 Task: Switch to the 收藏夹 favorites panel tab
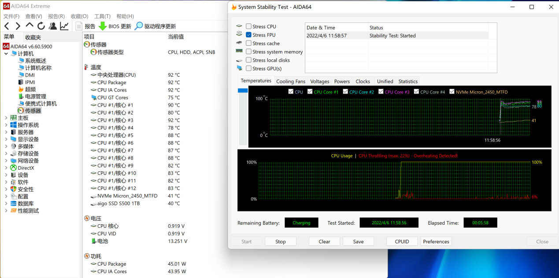point(33,37)
